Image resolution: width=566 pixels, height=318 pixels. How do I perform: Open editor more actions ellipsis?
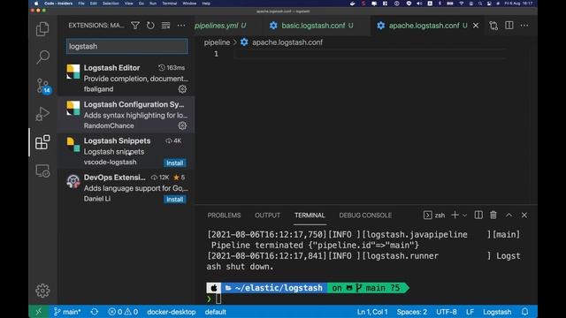click(x=524, y=26)
